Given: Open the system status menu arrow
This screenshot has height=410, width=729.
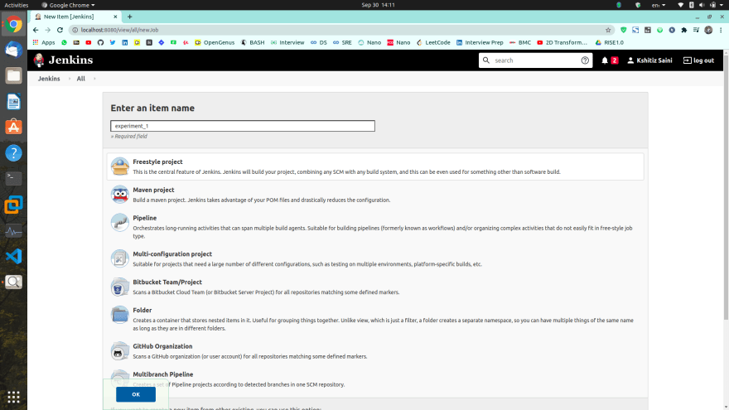Looking at the screenshot, I should (722, 5).
